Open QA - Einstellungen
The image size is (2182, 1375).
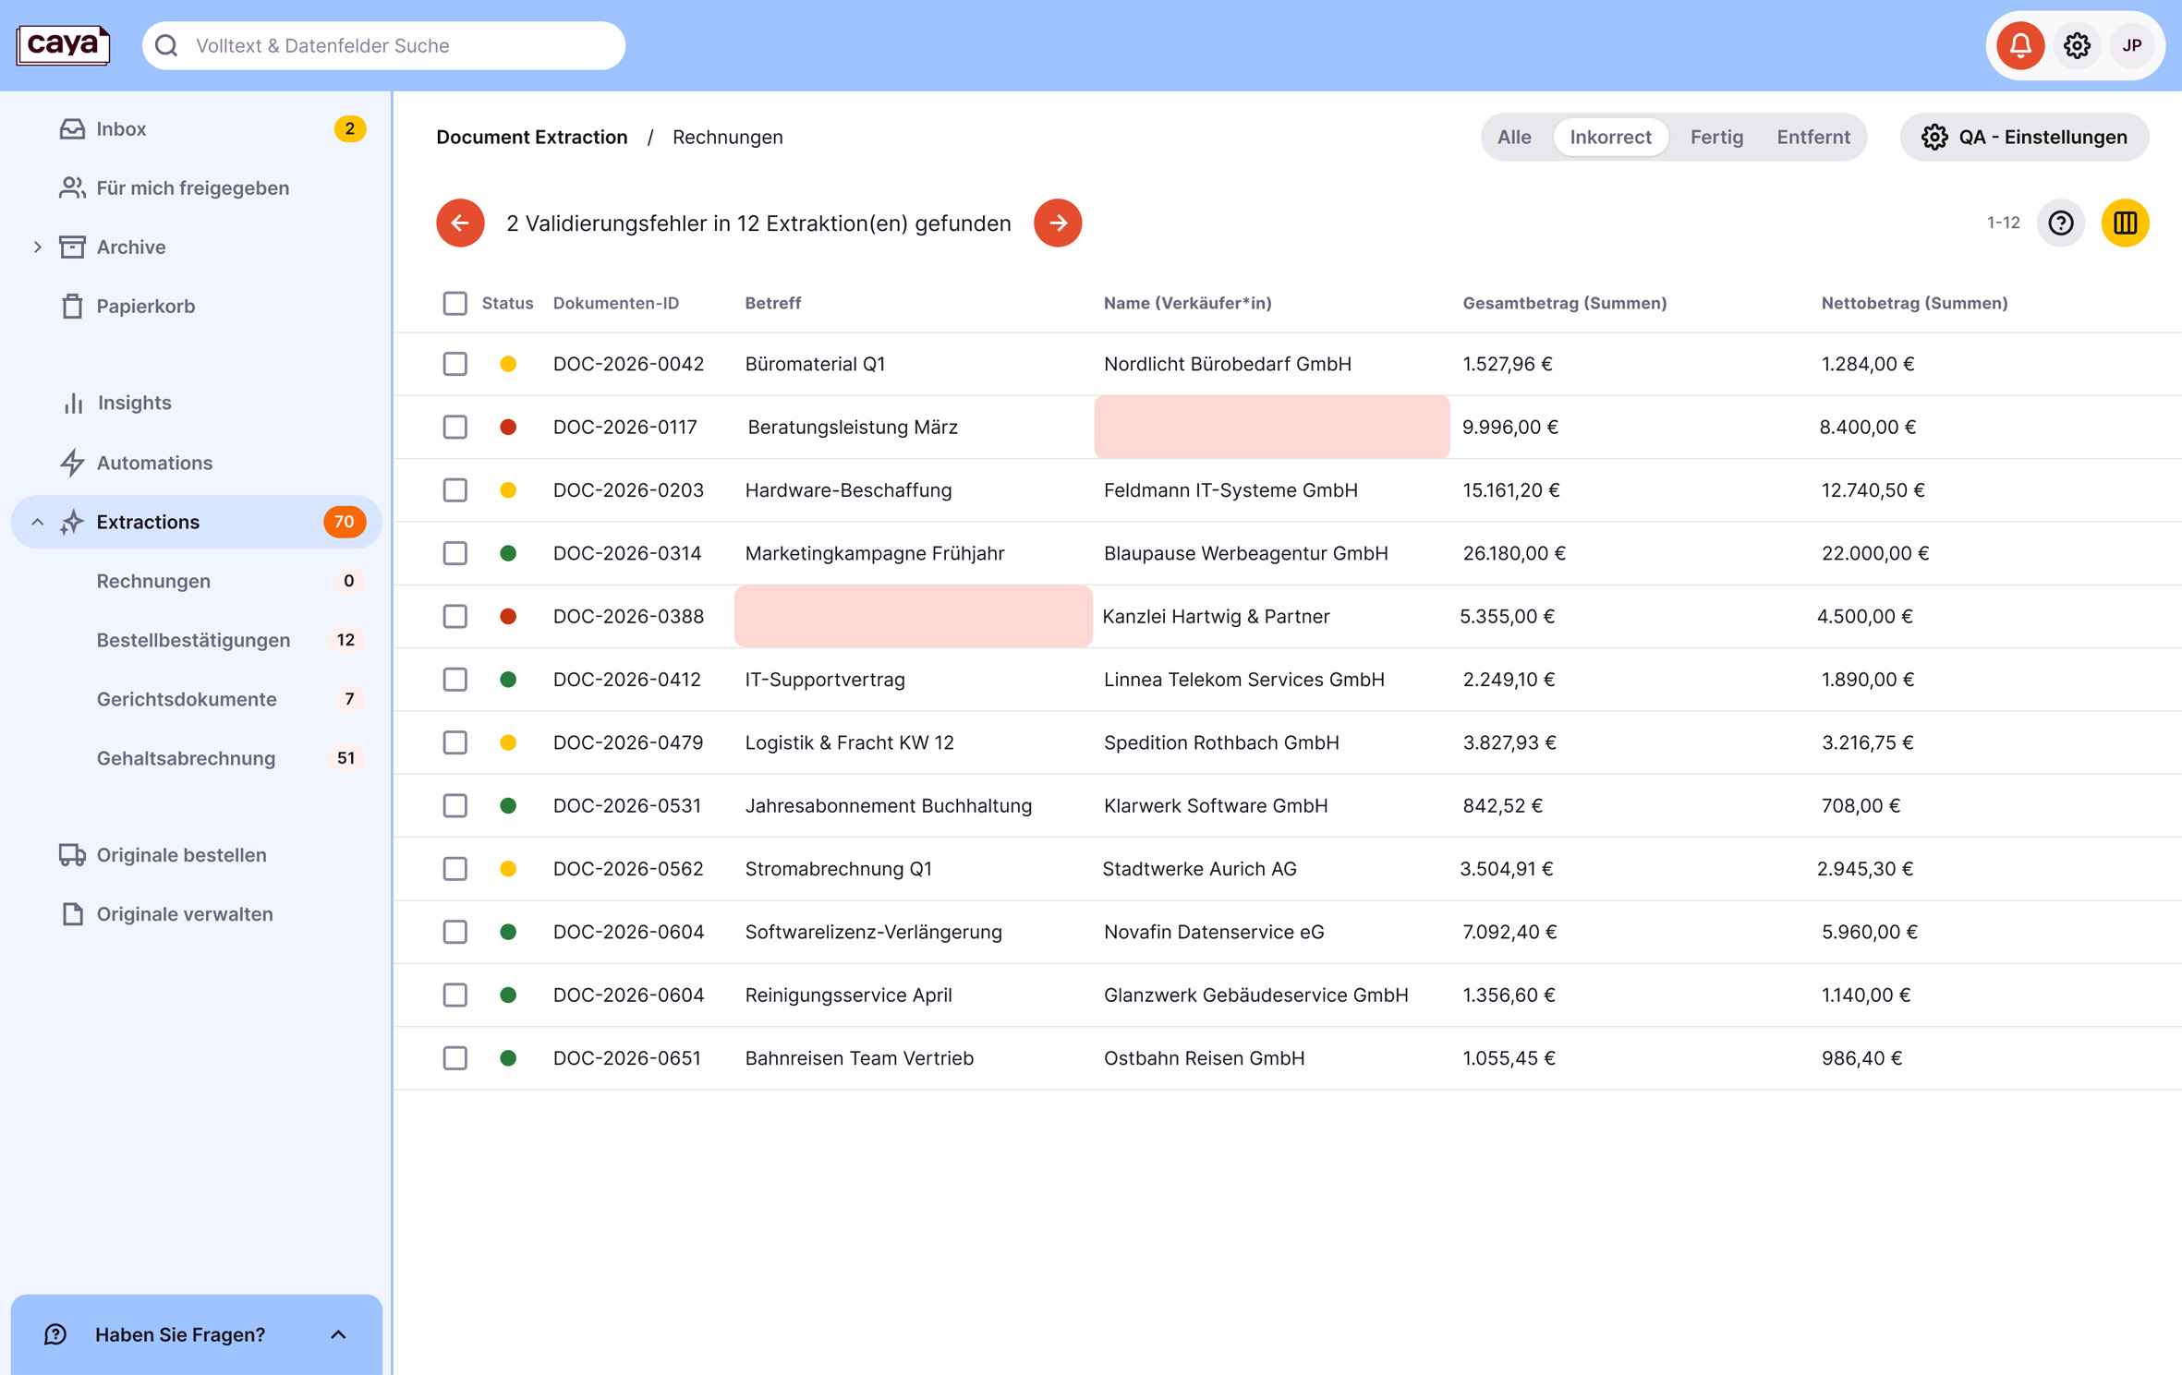[x=2024, y=137]
